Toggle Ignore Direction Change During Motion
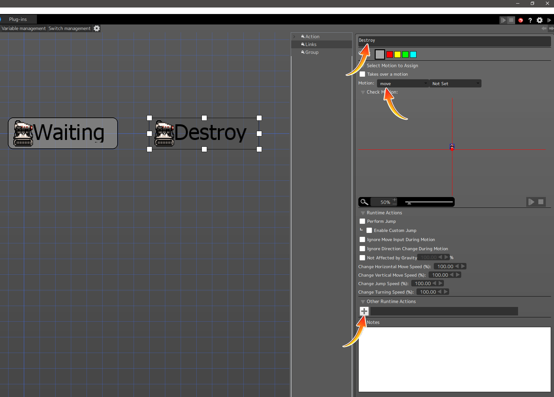The image size is (554, 397). point(362,249)
